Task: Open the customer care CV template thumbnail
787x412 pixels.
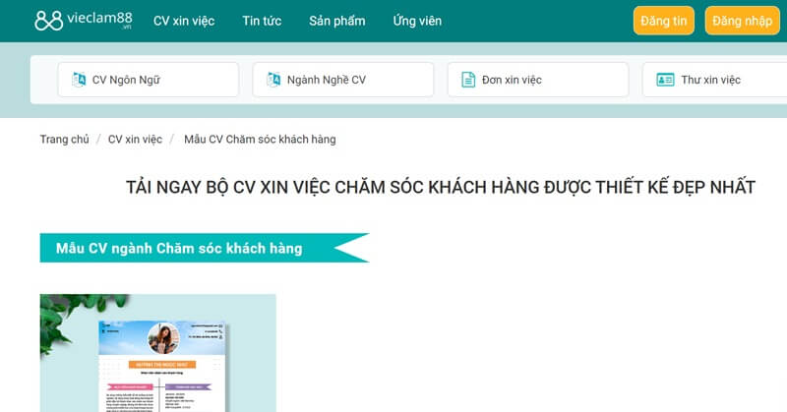Action: point(157,353)
